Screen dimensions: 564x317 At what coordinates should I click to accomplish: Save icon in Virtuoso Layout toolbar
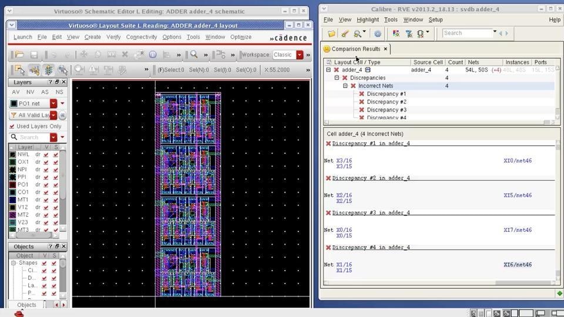[34, 55]
